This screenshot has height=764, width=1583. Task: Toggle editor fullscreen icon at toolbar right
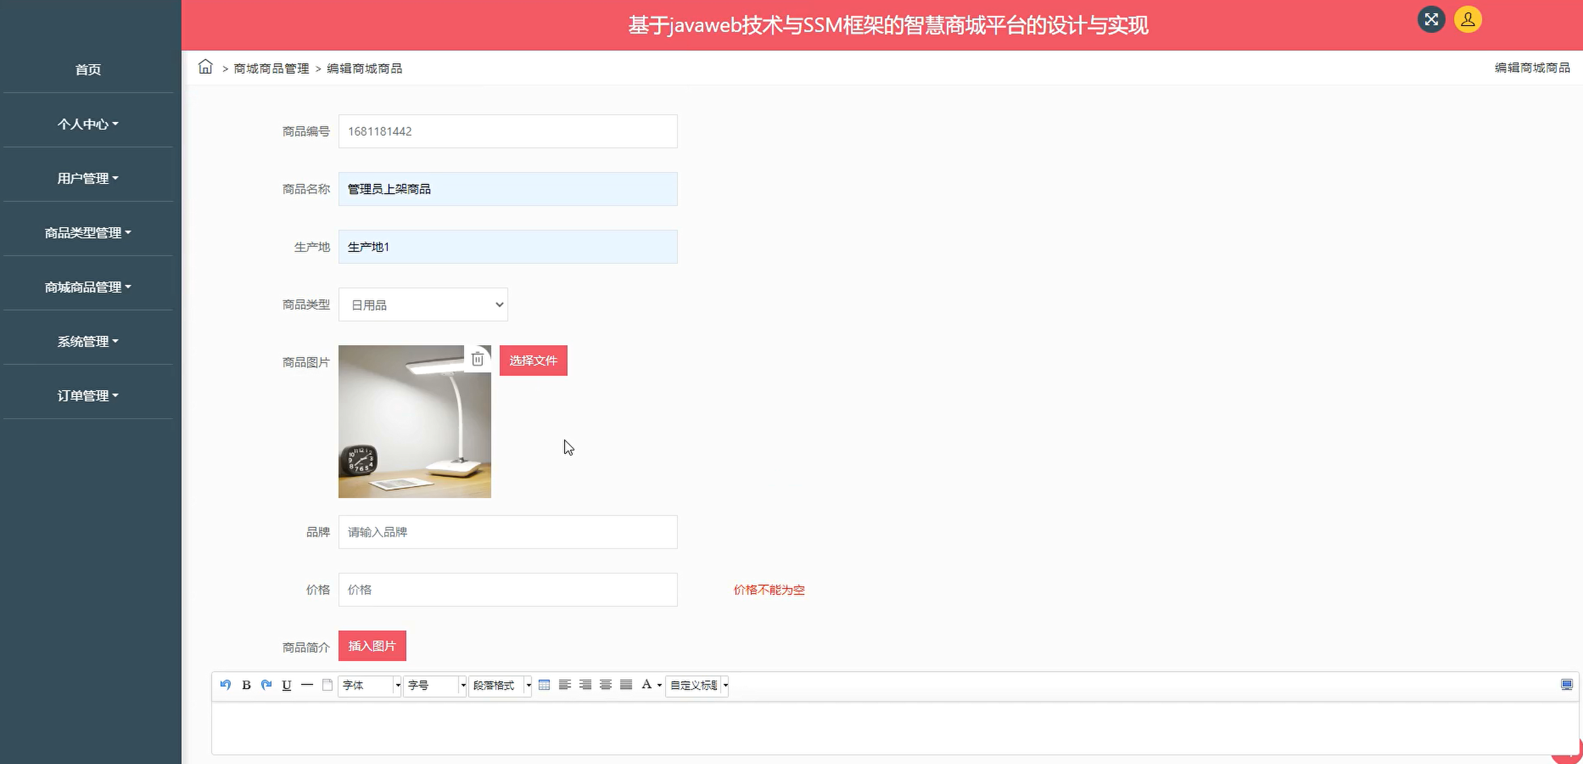(1567, 685)
